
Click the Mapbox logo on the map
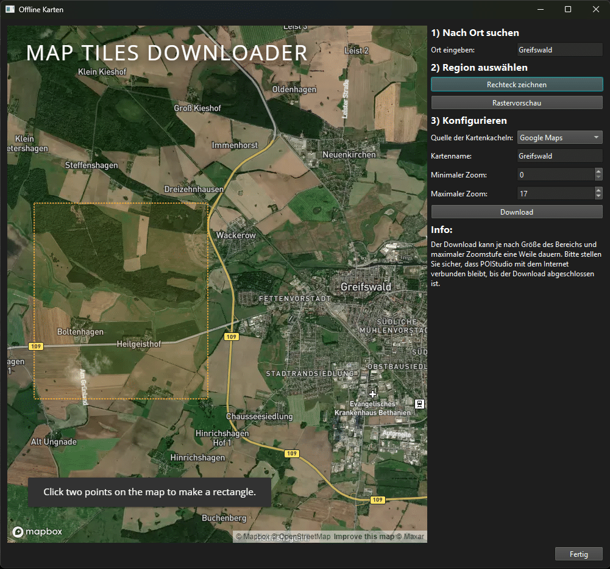(x=37, y=532)
